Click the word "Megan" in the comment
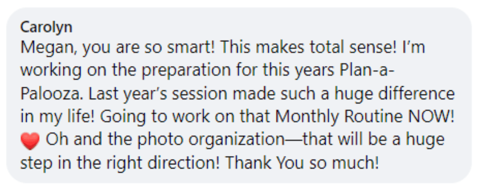The width and height of the screenshot is (480, 190). tap(39, 48)
